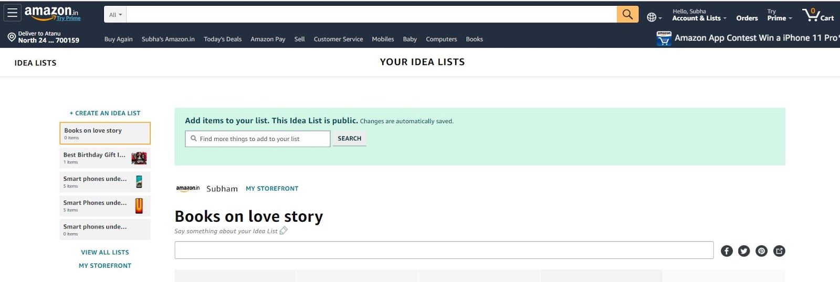Image resolution: width=840 pixels, height=282 pixels.
Task: Click Create an Idea List
Action: pyautogui.click(x=105, y=113)
